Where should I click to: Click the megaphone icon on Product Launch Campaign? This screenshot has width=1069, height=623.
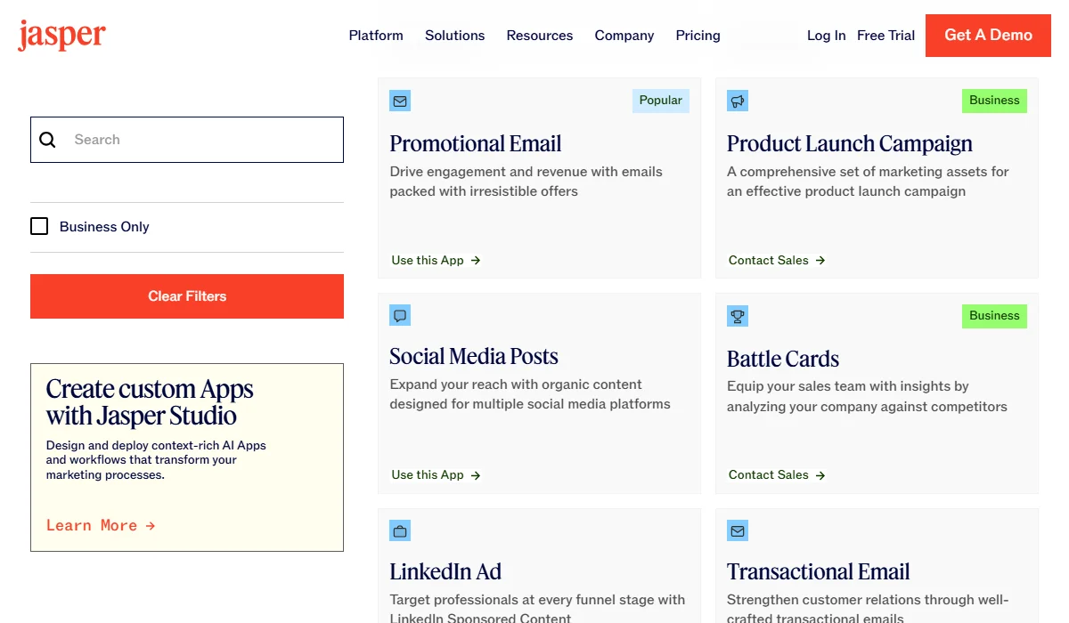pyautogui.click(x=737, y=101)
